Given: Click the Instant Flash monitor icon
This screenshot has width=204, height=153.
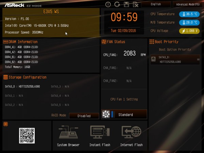Looking at the screenshot, I should click(100, 132).
